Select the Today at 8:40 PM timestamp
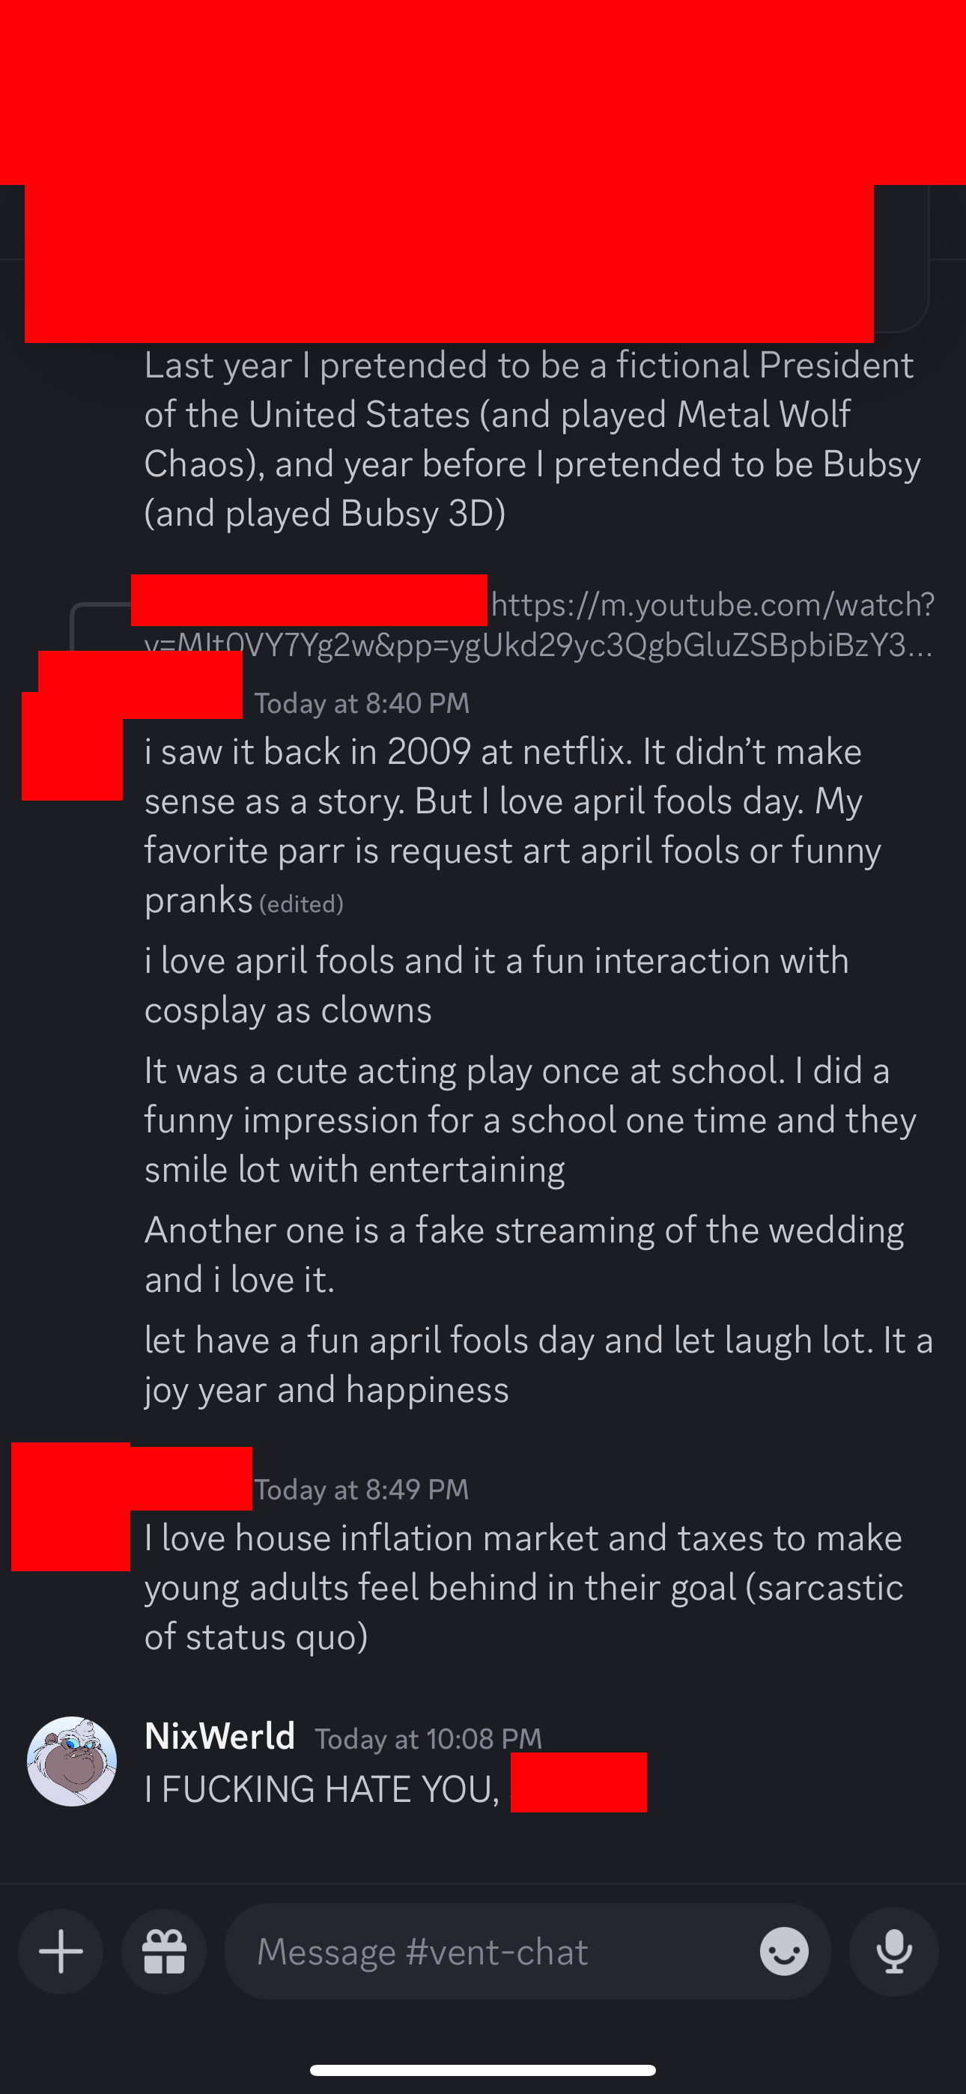 coord(362,703)
